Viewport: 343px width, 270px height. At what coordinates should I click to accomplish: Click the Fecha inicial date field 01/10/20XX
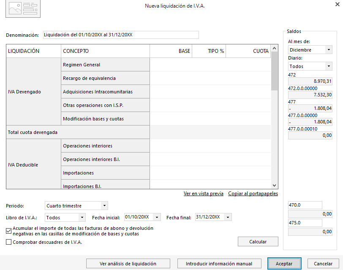tap(139, 217)
